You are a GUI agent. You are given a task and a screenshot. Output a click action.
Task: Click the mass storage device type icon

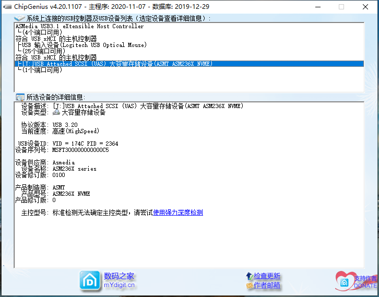[x=56, y=112]
